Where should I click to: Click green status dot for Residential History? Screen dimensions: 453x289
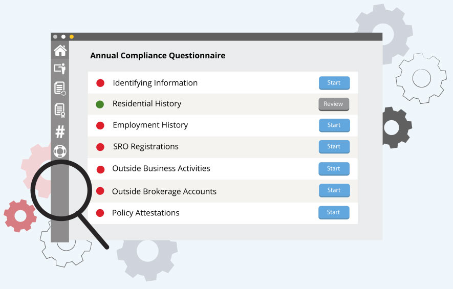[x=100, y=104]
